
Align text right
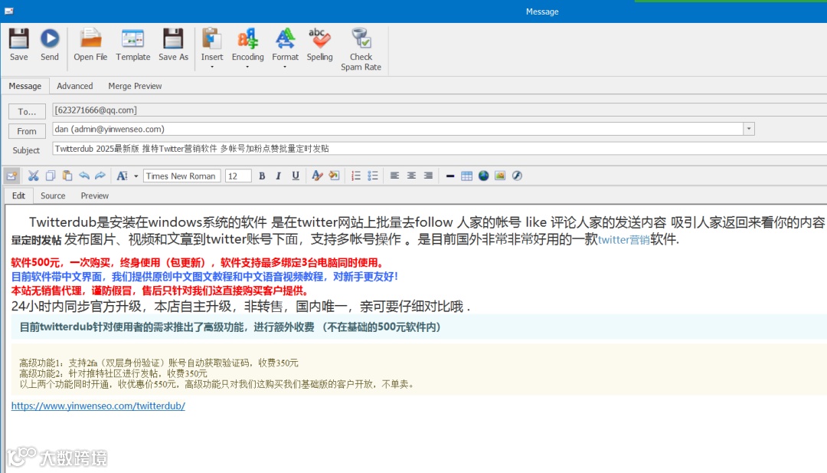(428, 176)
